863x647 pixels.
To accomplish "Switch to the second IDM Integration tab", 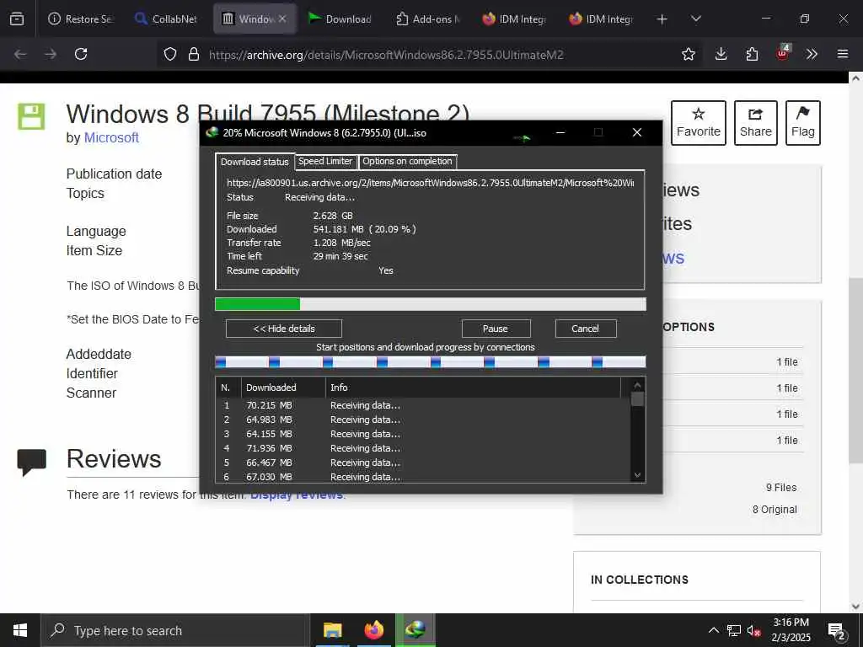I will point(602,19).
